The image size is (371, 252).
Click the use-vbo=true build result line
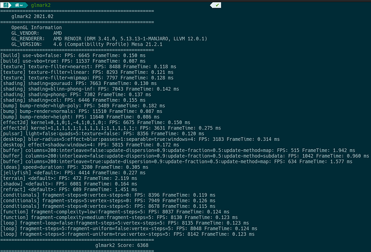tap(73, 61)
